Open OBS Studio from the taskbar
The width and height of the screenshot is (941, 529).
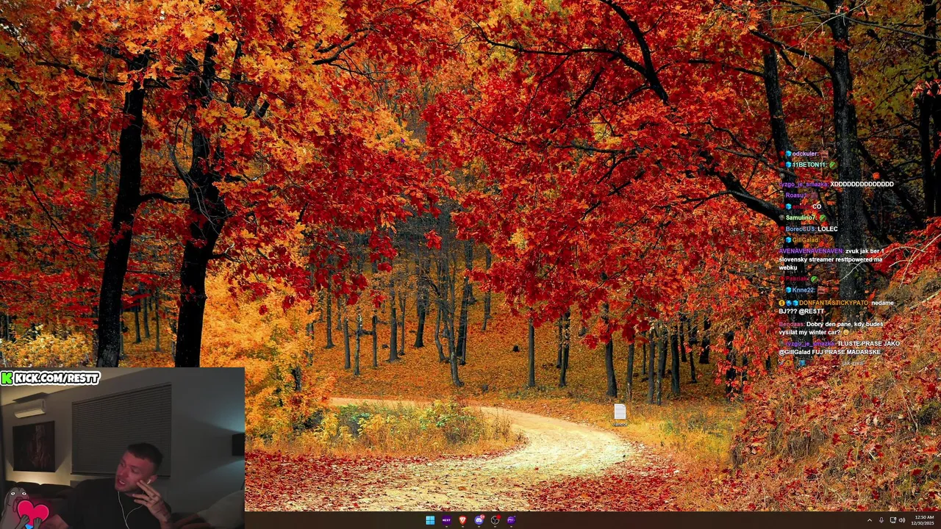coord(495,520)
